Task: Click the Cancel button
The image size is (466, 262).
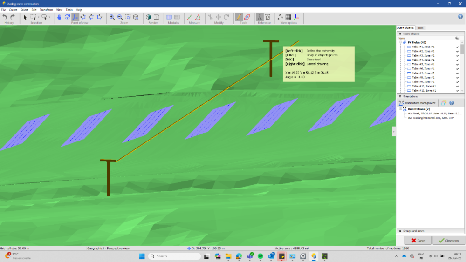Action: click(x=418, y=241)
